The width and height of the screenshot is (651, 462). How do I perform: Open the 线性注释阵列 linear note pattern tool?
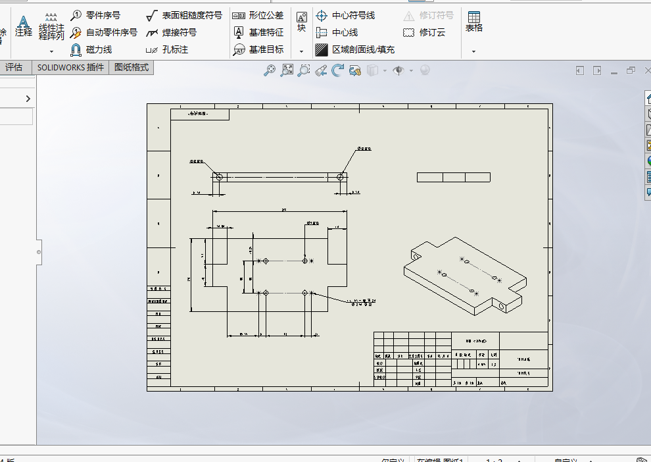coord(51,27)
